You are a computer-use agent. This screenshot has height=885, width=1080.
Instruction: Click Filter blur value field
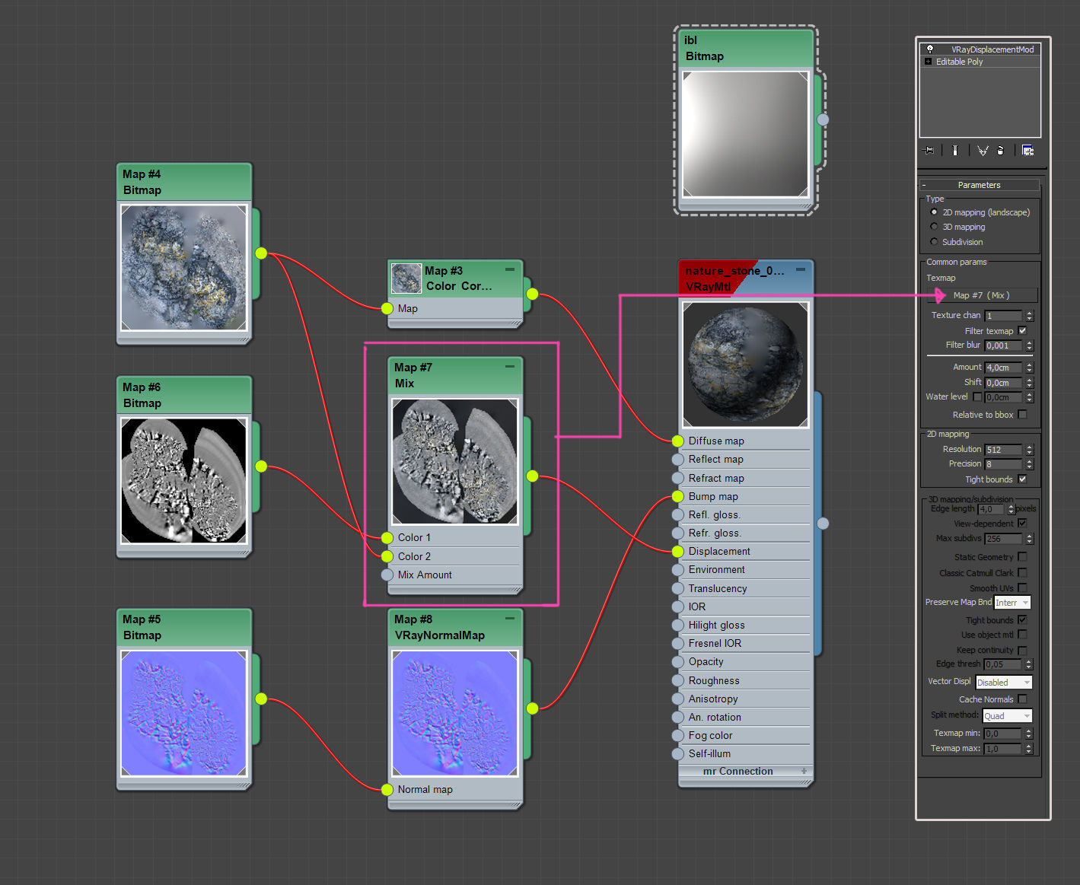tap(1004, 345)
